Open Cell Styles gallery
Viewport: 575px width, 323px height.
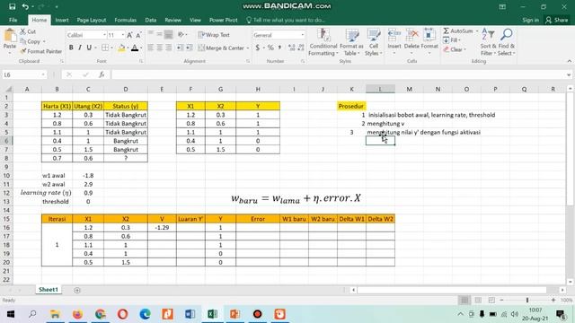coord(374,42)
